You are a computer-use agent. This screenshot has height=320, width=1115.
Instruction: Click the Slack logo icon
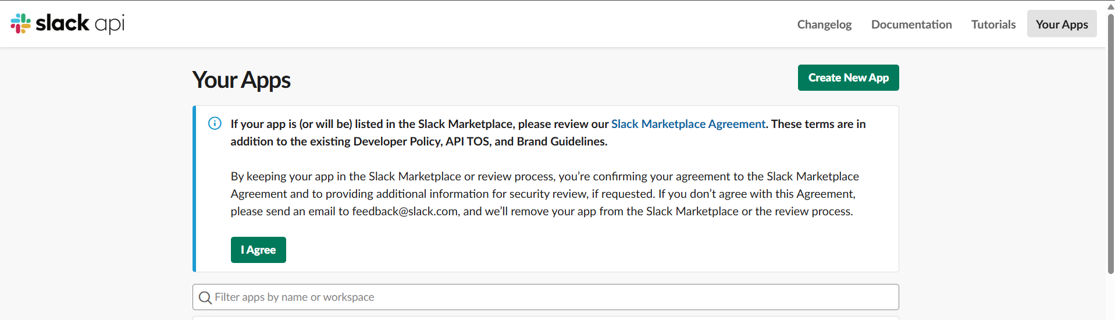click(21, 23)
